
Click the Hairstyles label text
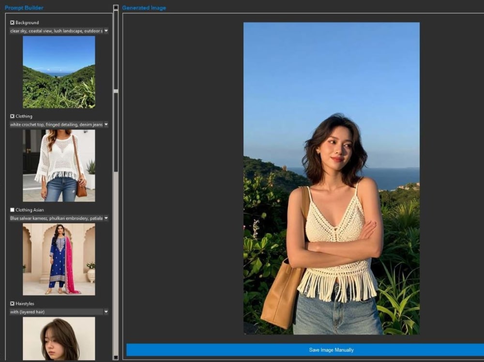(25, 304)
